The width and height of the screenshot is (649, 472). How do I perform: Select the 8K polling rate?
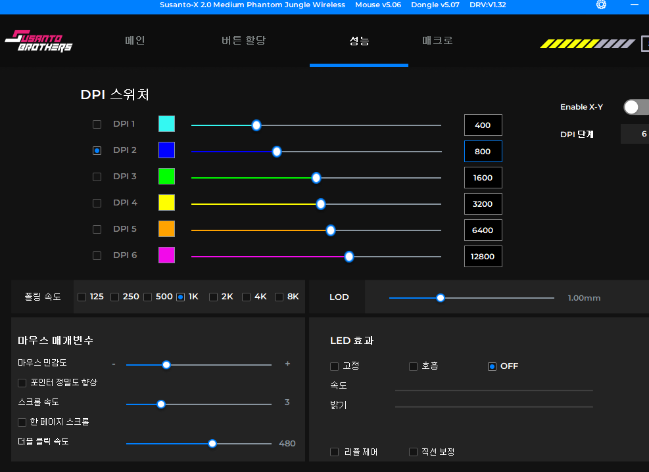279,297
